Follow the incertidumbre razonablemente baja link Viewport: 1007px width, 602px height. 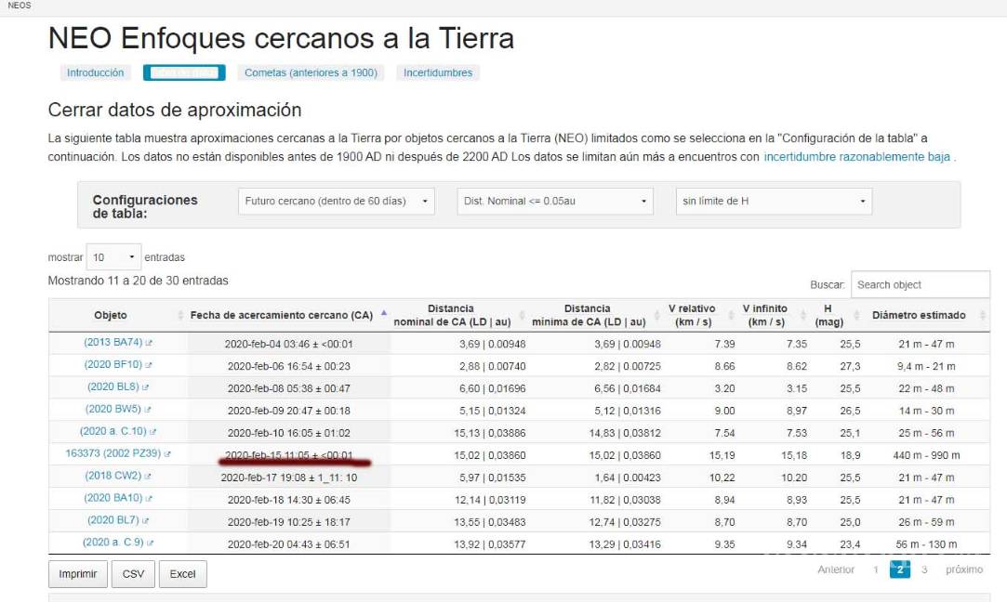point(856,157)
